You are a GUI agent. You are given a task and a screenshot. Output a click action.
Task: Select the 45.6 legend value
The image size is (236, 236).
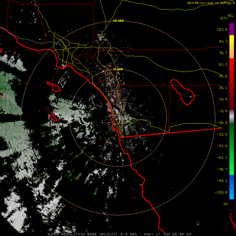point(223,76)
